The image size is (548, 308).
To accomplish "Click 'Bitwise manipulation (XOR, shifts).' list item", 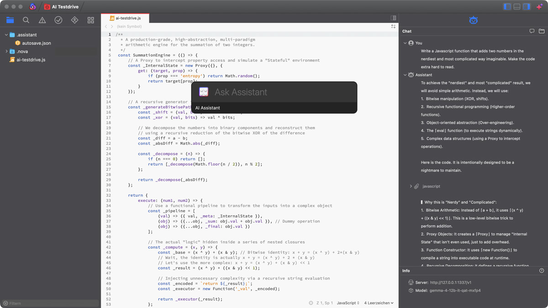I will pyautogui.click(x=457, y=99).
